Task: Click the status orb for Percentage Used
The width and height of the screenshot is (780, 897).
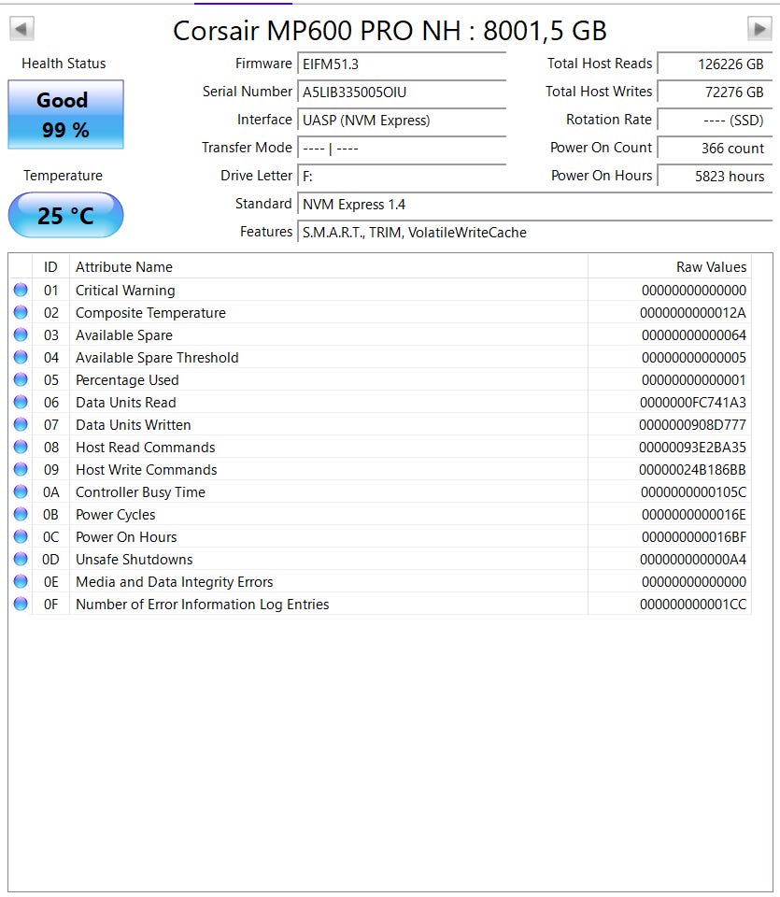Action: click(21, 380)
